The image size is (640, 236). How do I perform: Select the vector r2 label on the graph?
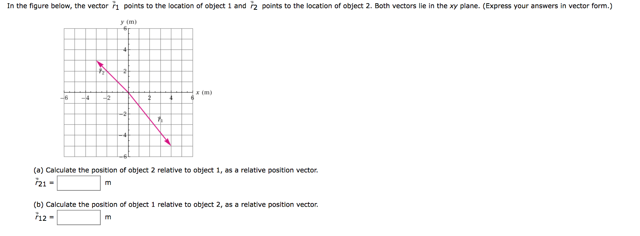pos(101,71)
